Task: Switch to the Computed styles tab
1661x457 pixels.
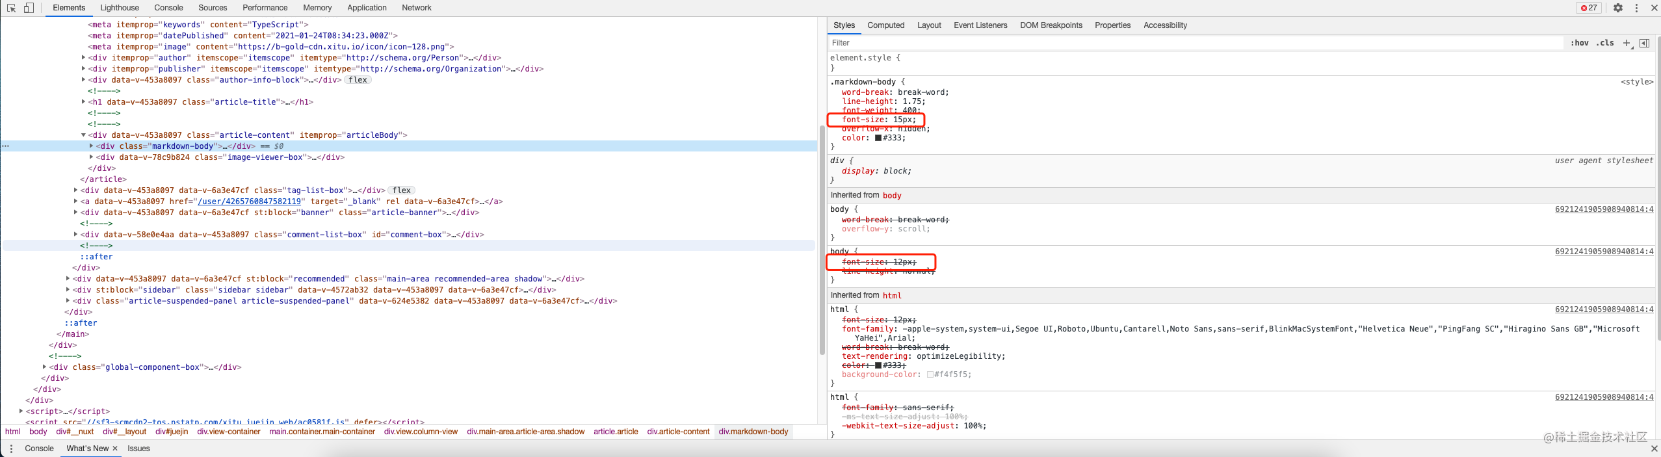Action: coord(886,25)
